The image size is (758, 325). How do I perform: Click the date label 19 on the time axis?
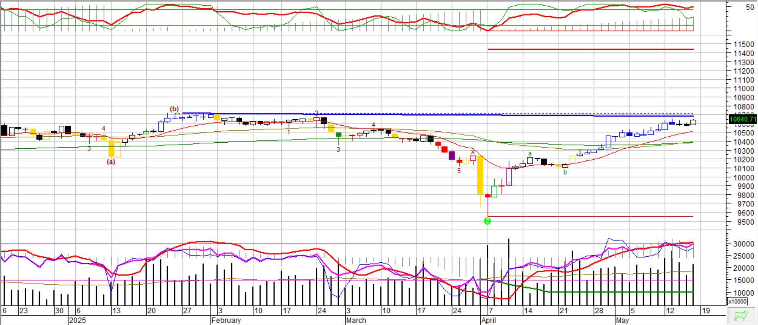pyautogui.click(x=705, y=311)
